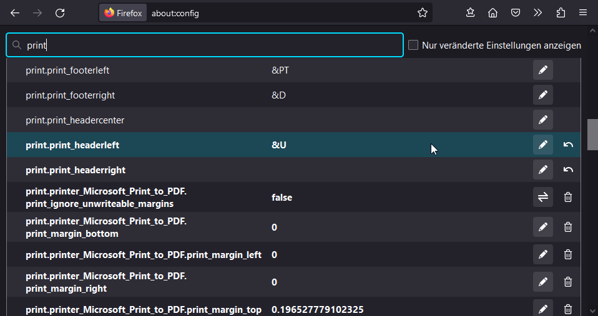
Task: Open the Firefox hamburger application menu
Action: pyautogui.click(x=583, y=12)
